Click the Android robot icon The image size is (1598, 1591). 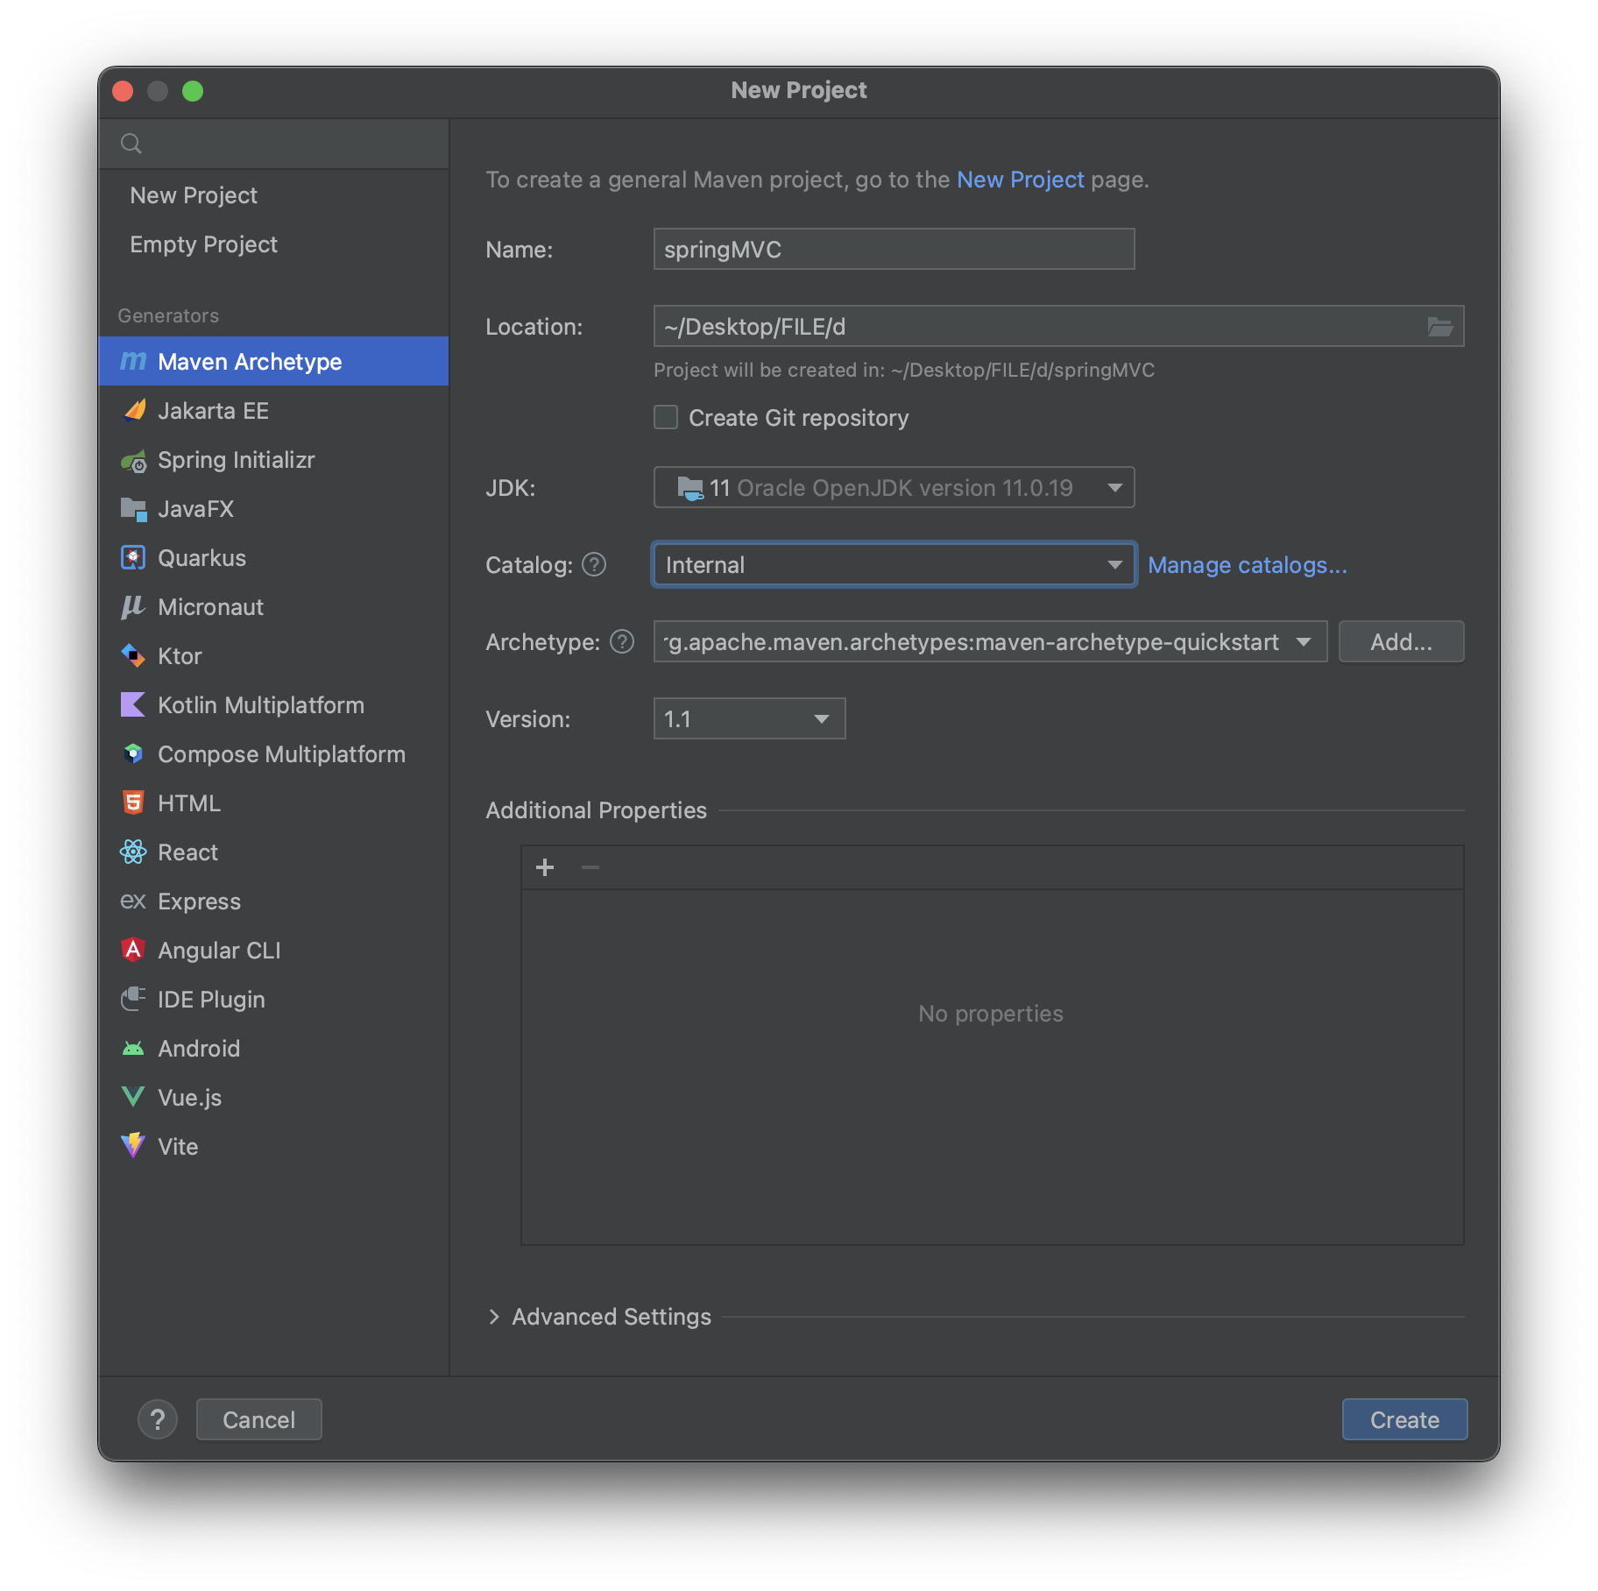pos(133,1048)
